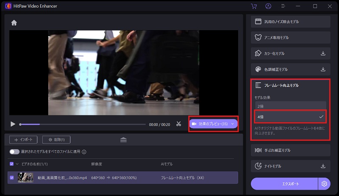339x196 pixels.
Task: Toggle the select-all checkbox by ビデオの名前
Action: pos(11,164)
